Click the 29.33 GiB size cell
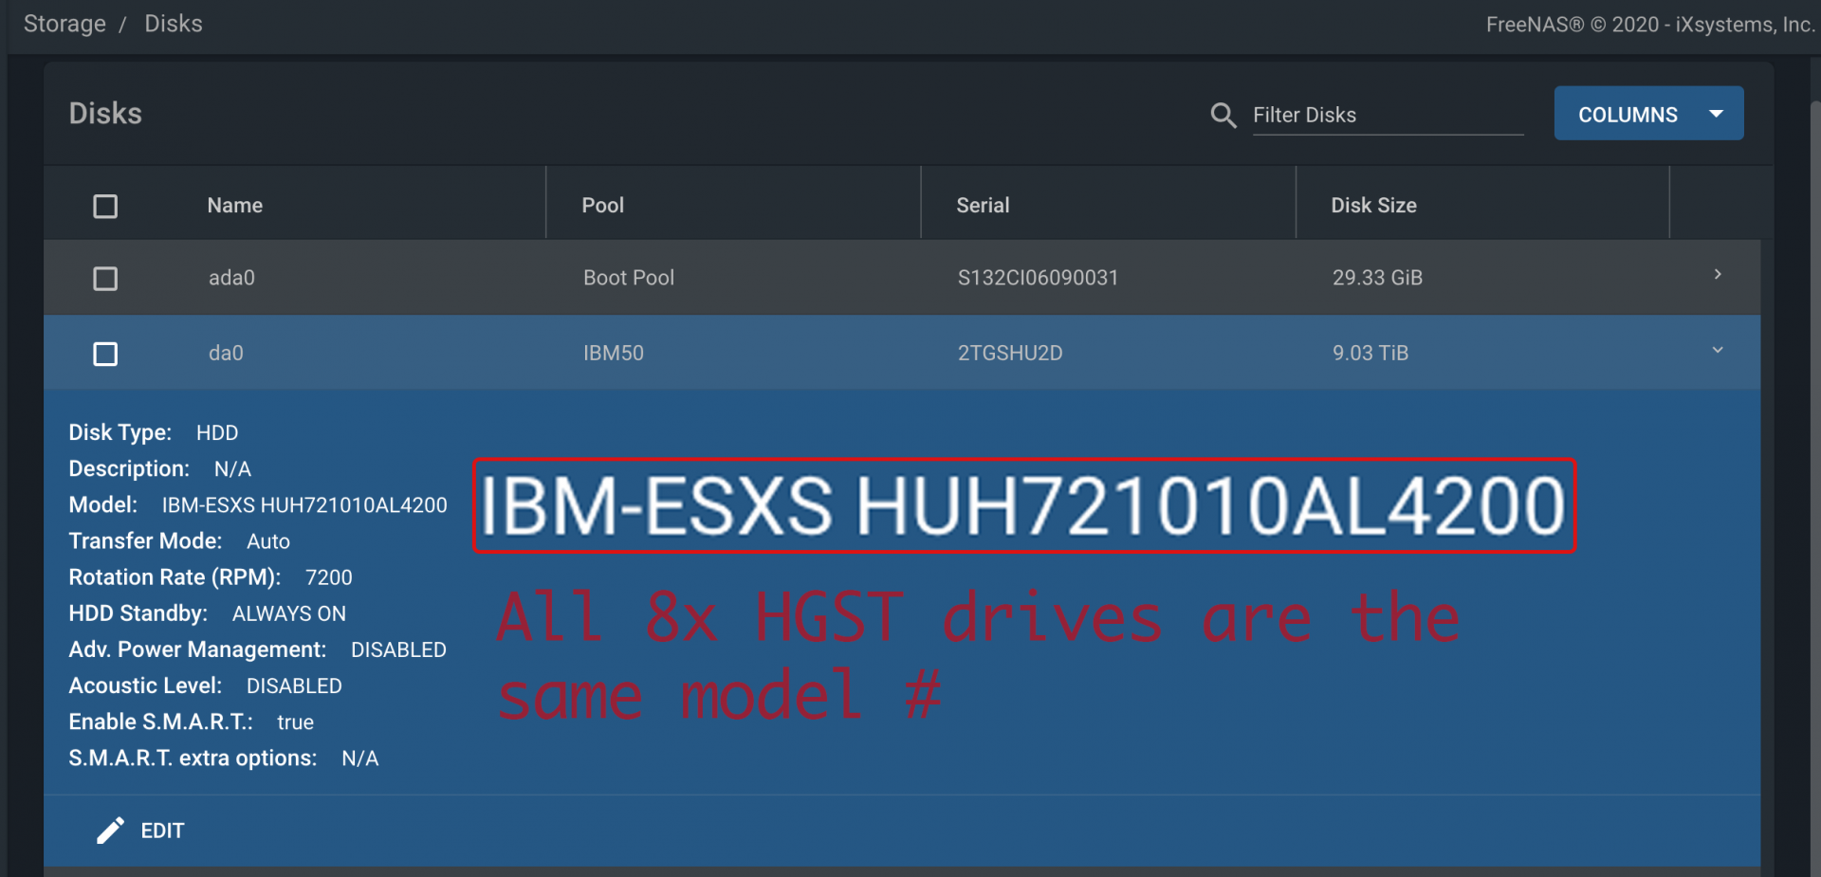Image resolution: width=1821 pixels, height=877 pixels. tap(1377, 278)
